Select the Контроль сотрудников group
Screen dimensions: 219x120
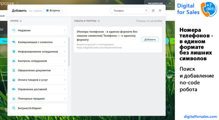pos(39,61)
